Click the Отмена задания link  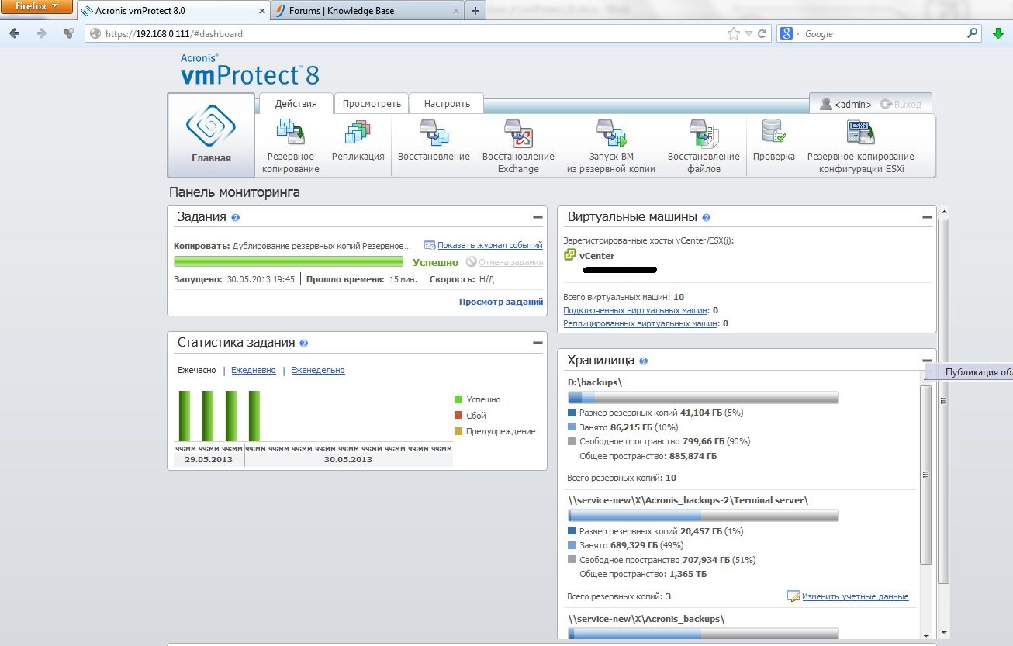(x=510, y=262)
